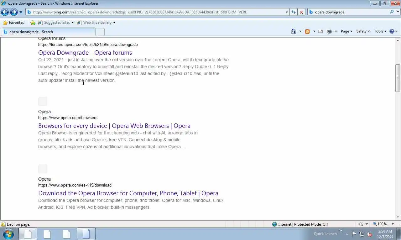Expand the Web Slice Gallery dropdown arrow

tap(114, 22)
